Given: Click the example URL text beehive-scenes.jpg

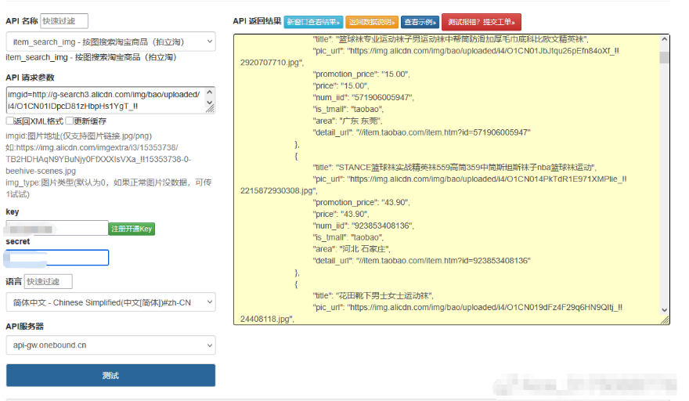Looking at the screenshot, I should tap(41, 171).
